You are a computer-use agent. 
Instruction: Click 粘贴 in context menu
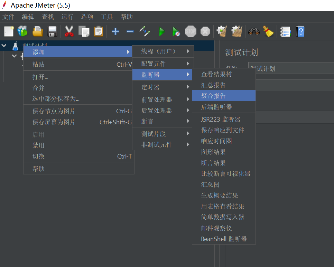click(78, 64)
